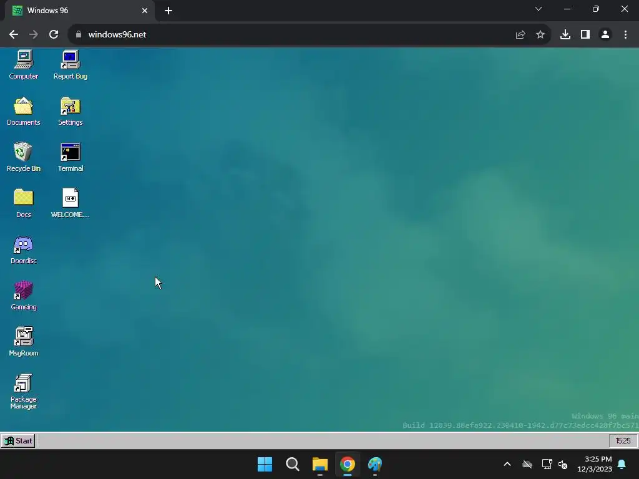Close the Windows 96 tab
The width and height of the screenshot is (639, 479).
tap(145, 11)
